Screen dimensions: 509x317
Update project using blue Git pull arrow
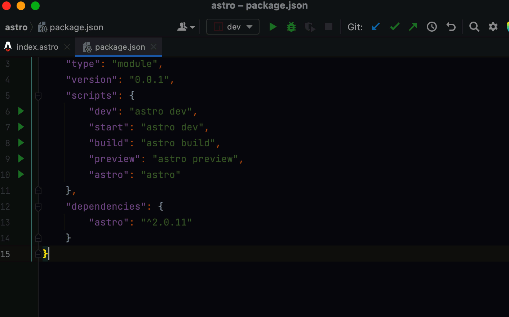pos(376,26)
